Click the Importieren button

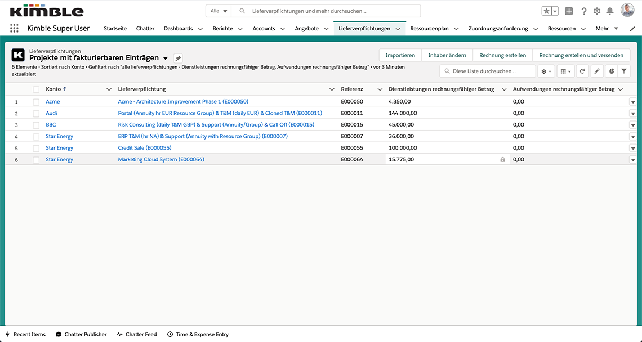tap(400, 55)
